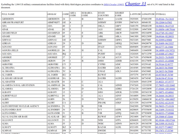Follow the ALMNAS Eyeball coordinates link

[x=164, y=131]
